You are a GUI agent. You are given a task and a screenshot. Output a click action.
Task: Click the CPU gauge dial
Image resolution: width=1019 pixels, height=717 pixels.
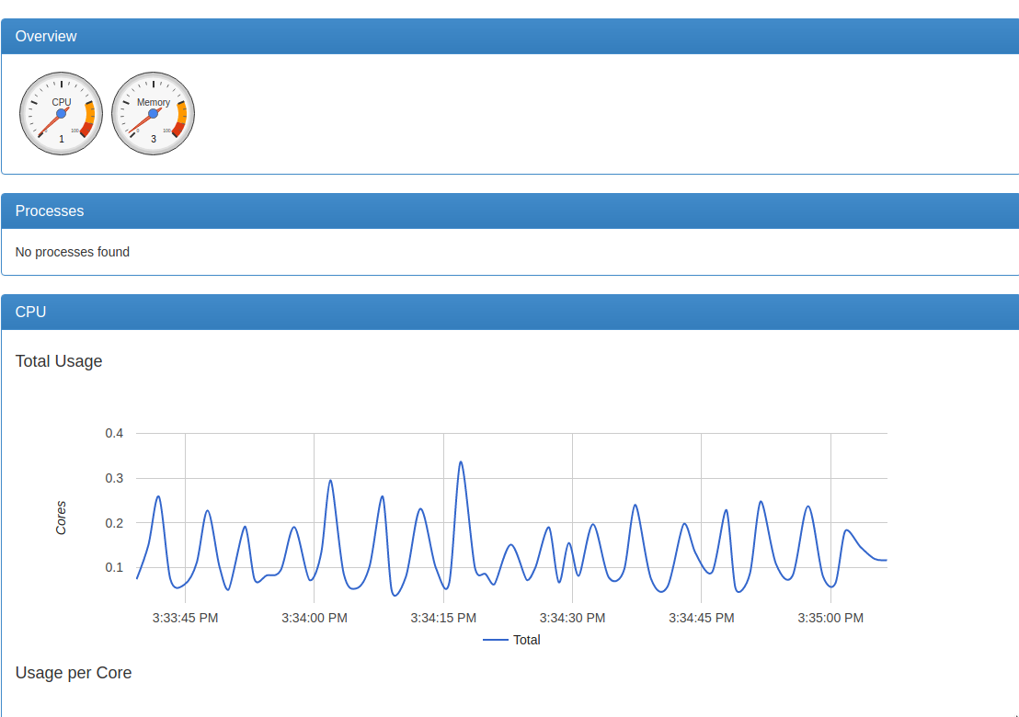[61, 112]
